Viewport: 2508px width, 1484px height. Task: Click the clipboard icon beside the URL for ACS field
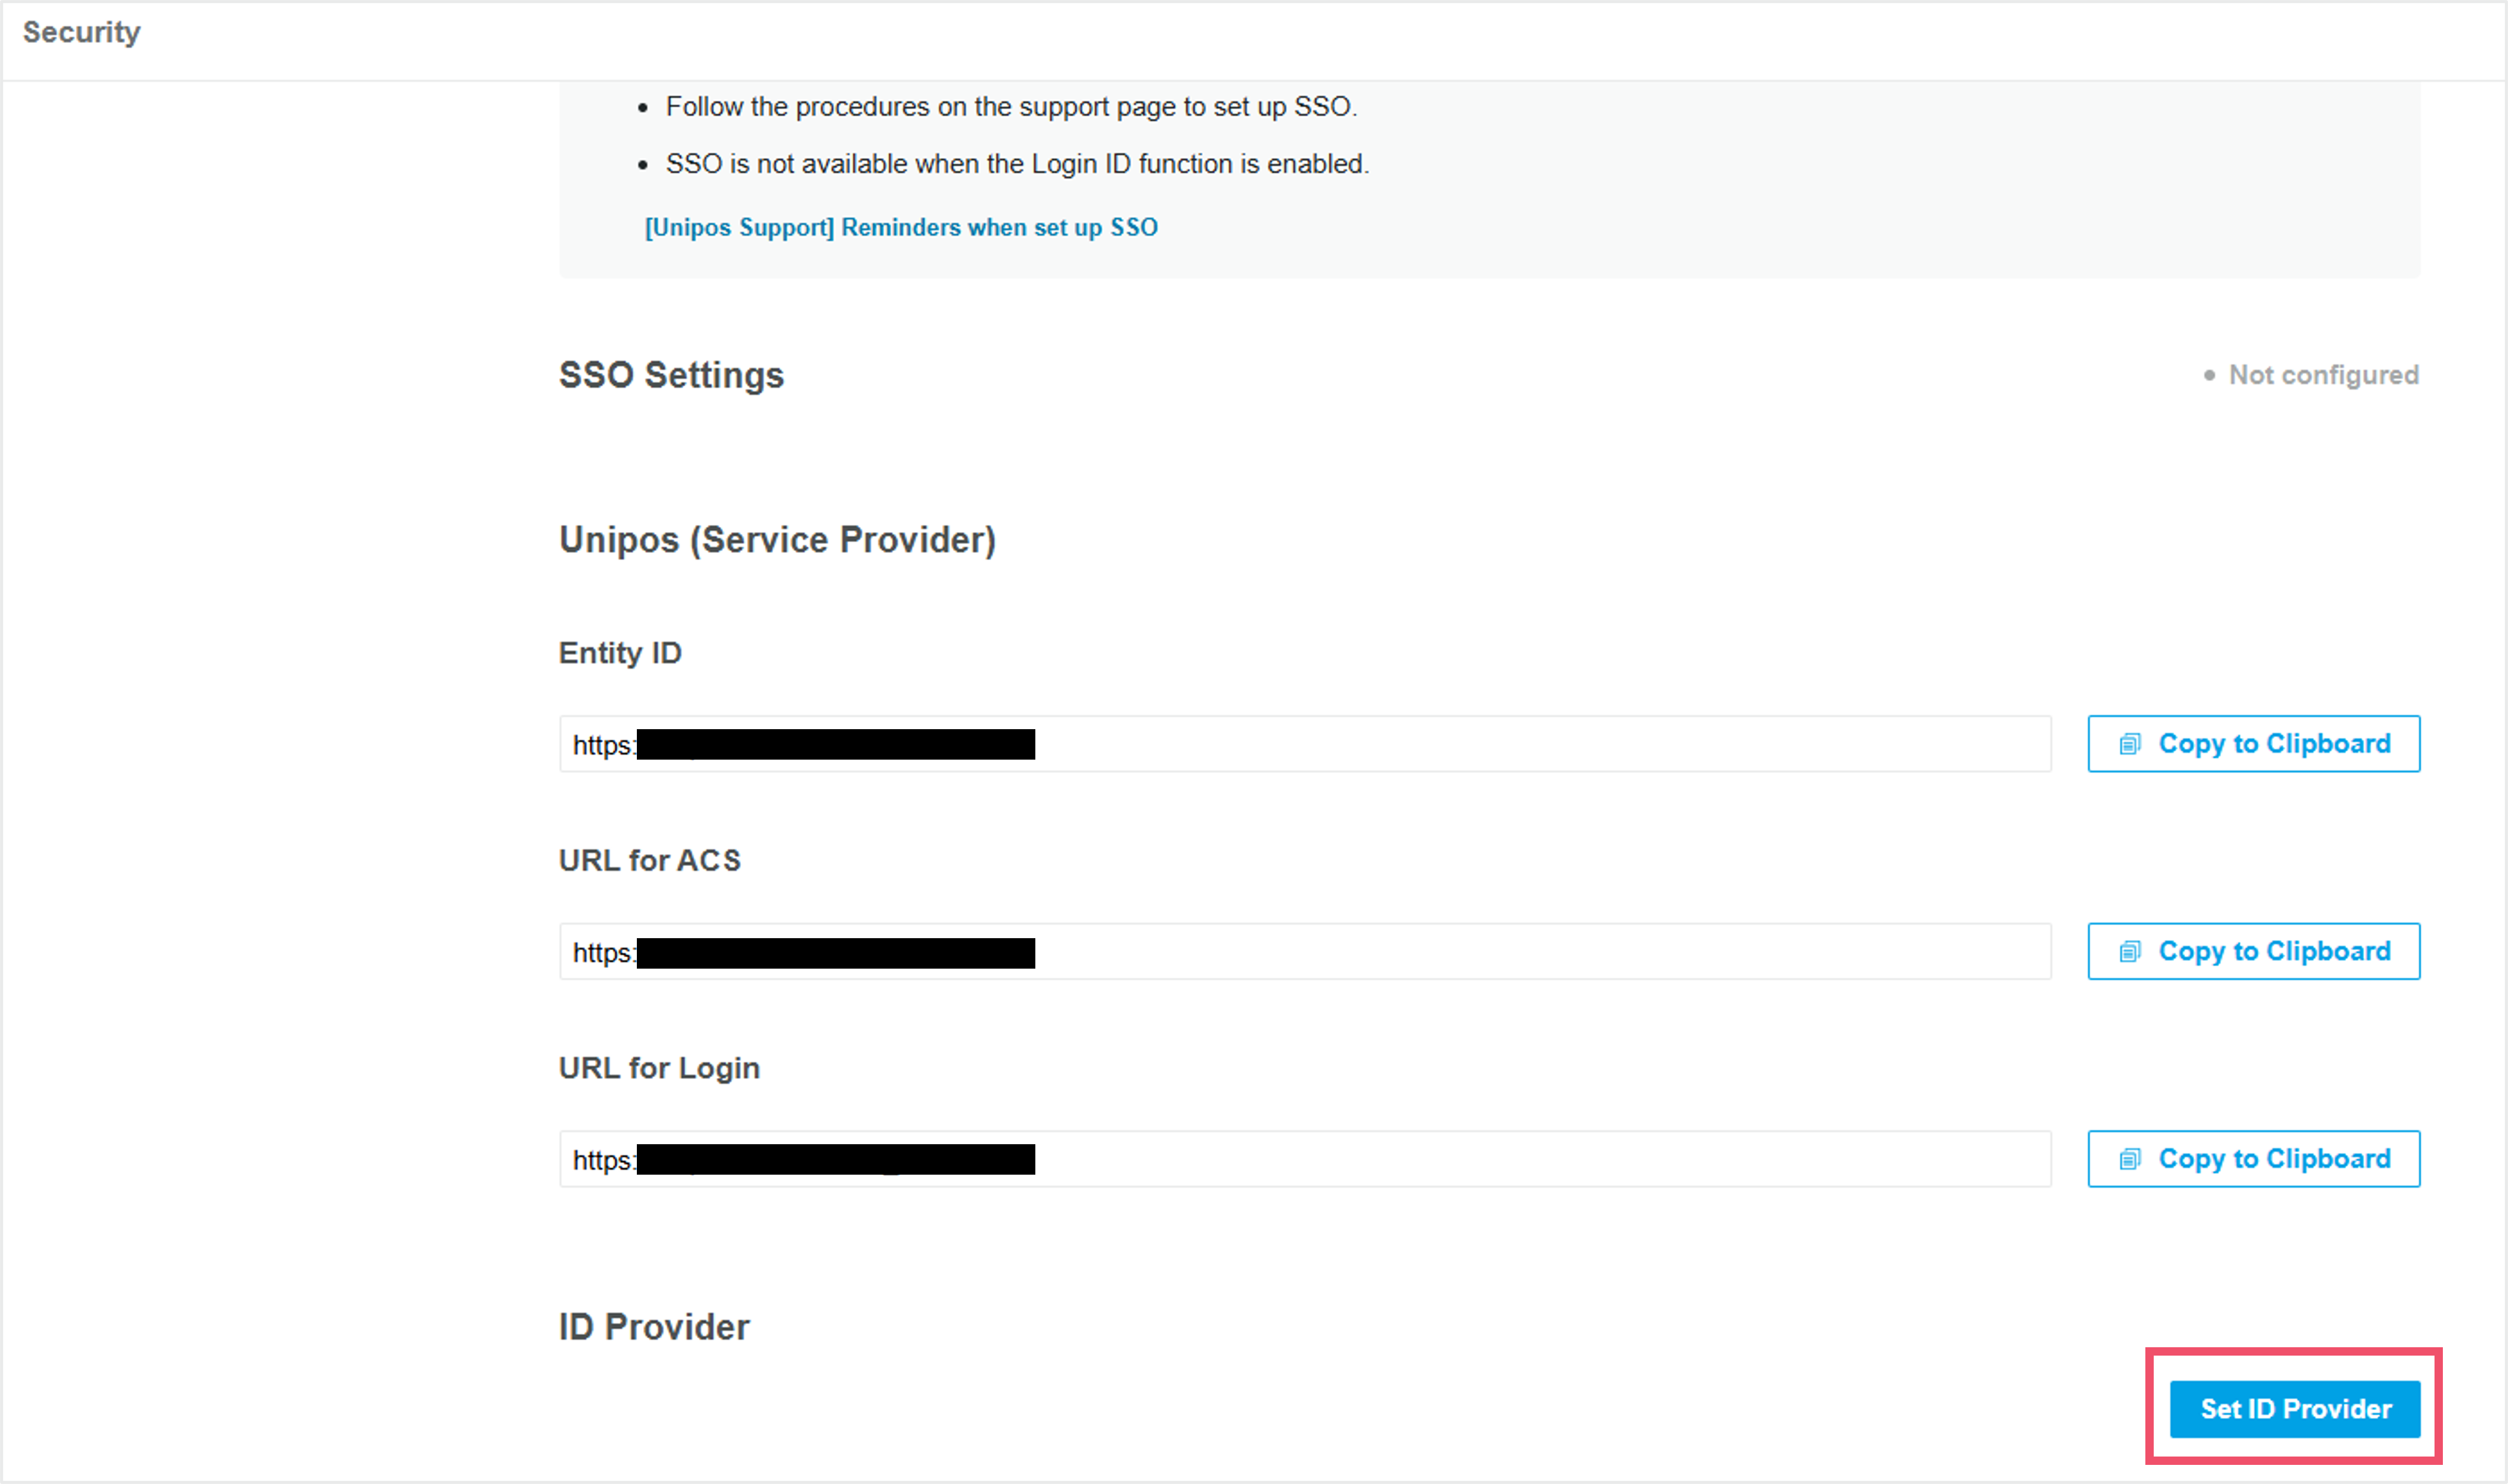2130,951
